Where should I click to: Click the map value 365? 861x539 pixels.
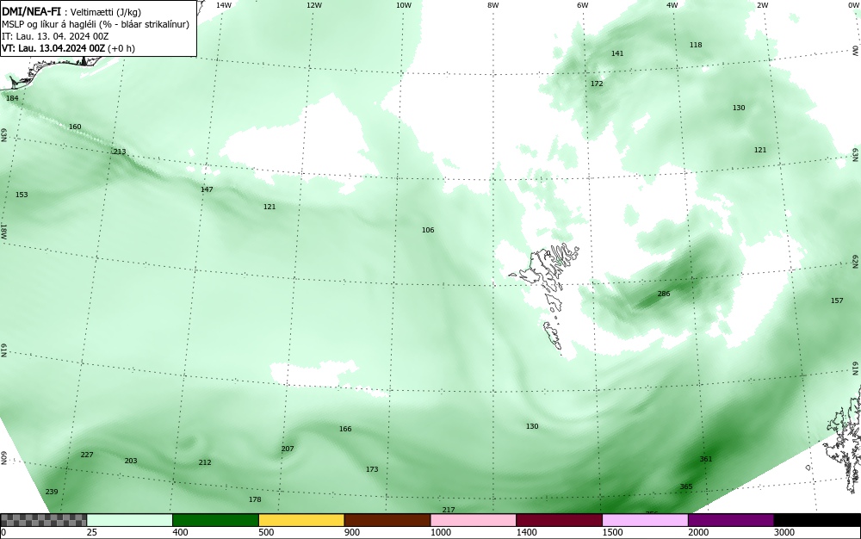pyautogui.click(x=686, y=486)
